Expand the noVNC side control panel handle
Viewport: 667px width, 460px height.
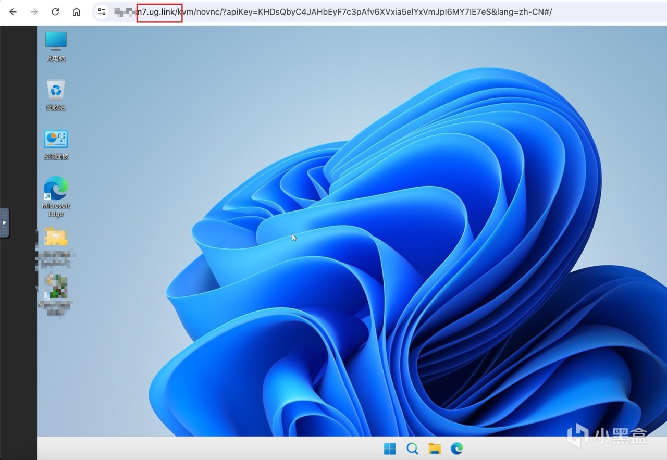(4, 223)
